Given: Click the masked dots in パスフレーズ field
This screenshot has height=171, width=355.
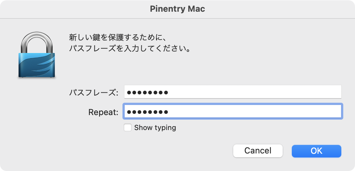Looking at the screenshot, I should pyautogui.click(x=148, y=92).
